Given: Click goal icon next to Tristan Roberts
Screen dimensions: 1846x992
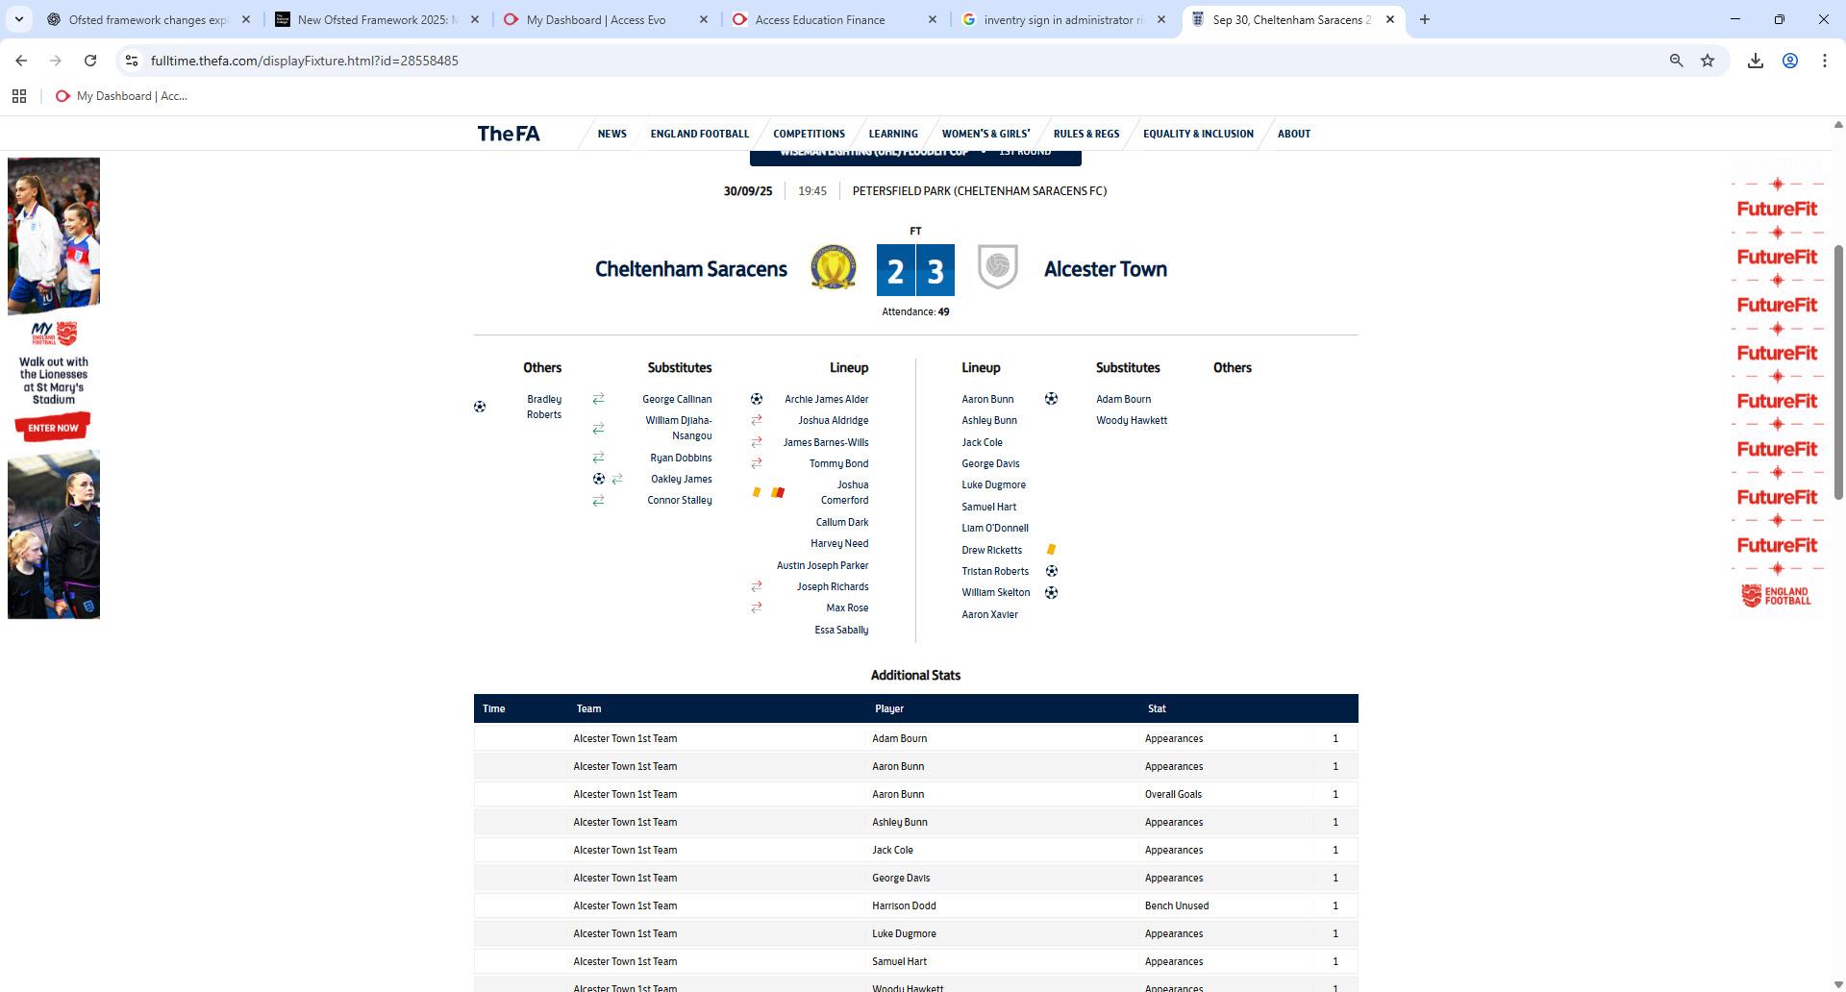Looking at the screenshot, I should pyautogui.click(x=1051, y=571).
